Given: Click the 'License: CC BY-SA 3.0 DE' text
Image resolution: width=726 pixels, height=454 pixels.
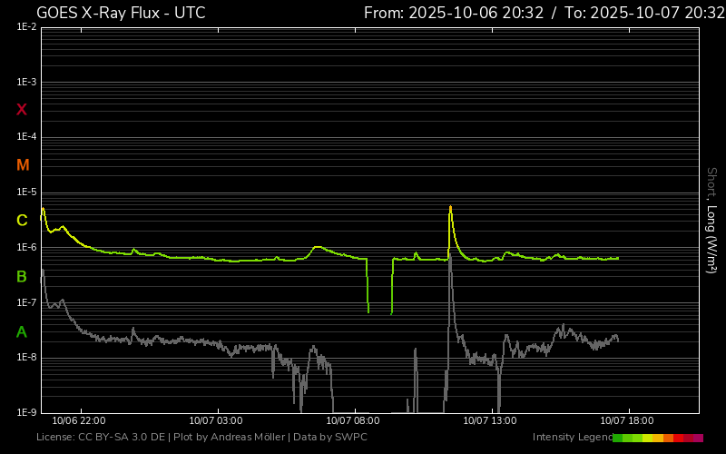Looking at the screenshot, I should coord(101,437).
